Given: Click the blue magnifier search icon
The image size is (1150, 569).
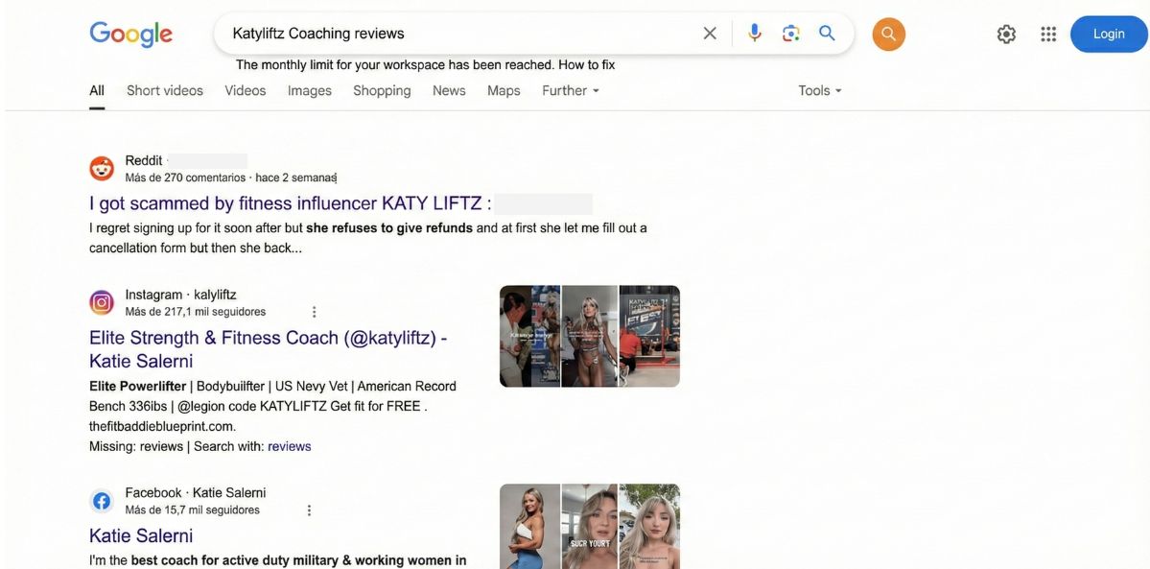Looking at the screenshot, I should tap(828, 33).
